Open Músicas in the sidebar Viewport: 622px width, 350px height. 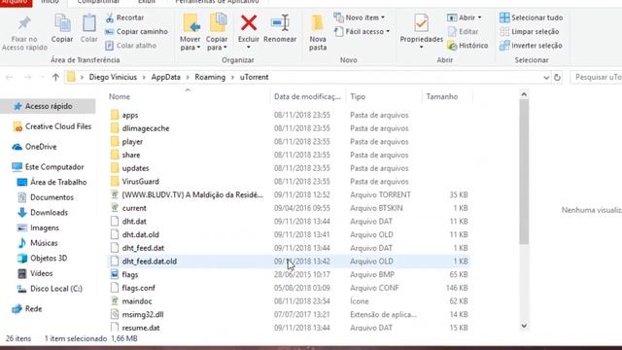[38, 243]
